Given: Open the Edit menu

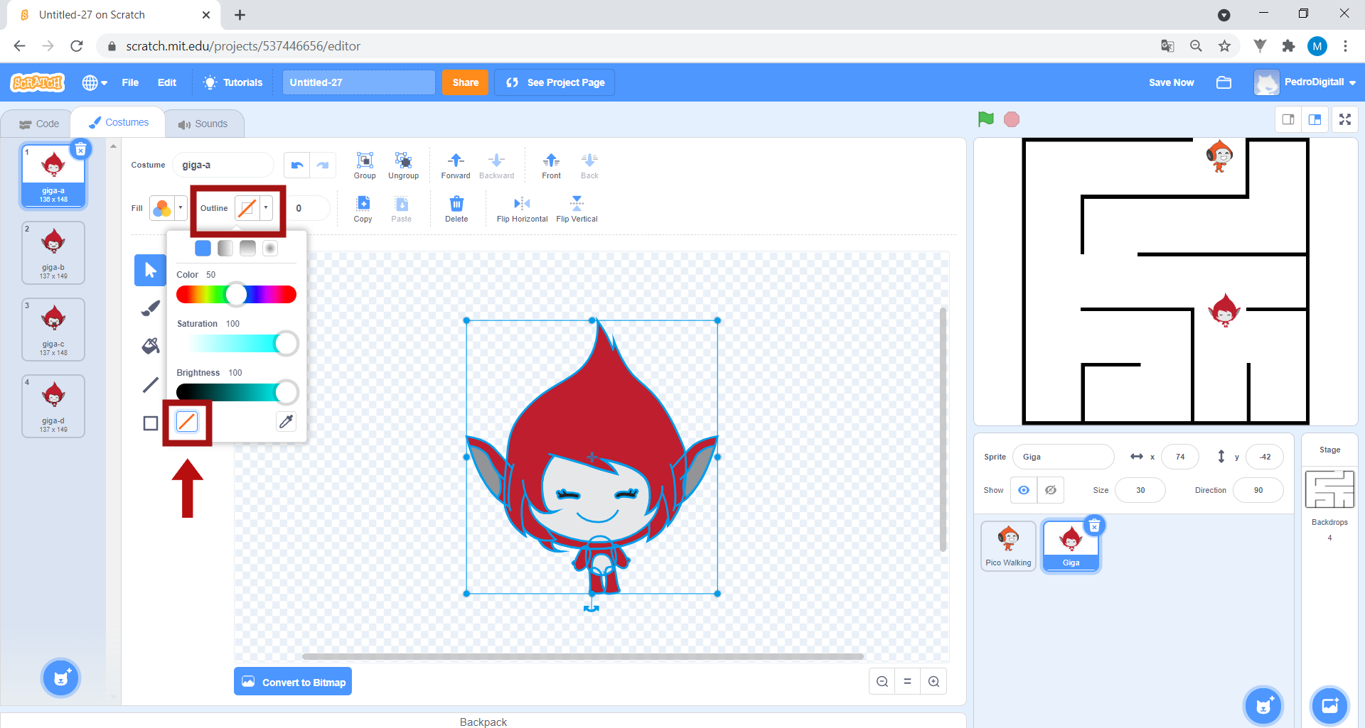Looking at the screenshot, I should tap(167, 82).
